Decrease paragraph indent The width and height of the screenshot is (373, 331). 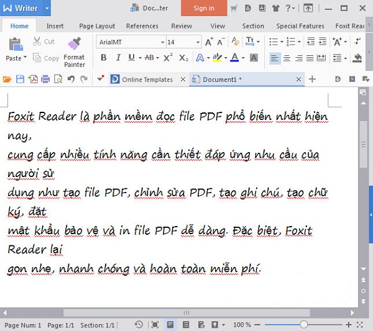point(311,42)
